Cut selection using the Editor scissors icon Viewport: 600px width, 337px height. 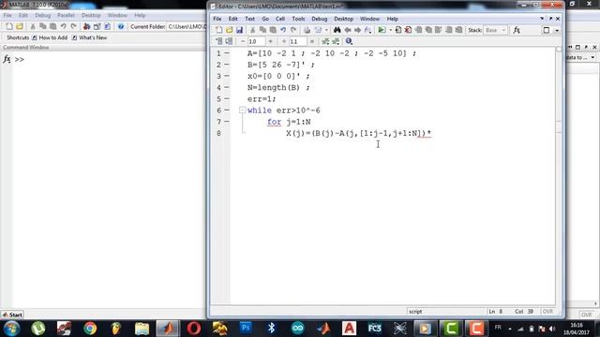click(252, 30)
